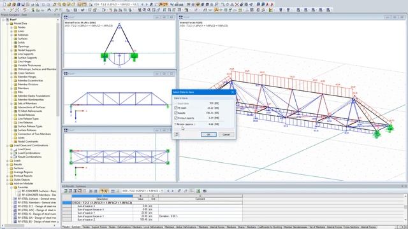Toggle the Printout reports checkbox

coord(176,118)
